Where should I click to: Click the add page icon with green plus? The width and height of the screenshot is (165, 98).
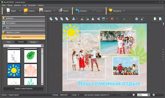[155, 19]
